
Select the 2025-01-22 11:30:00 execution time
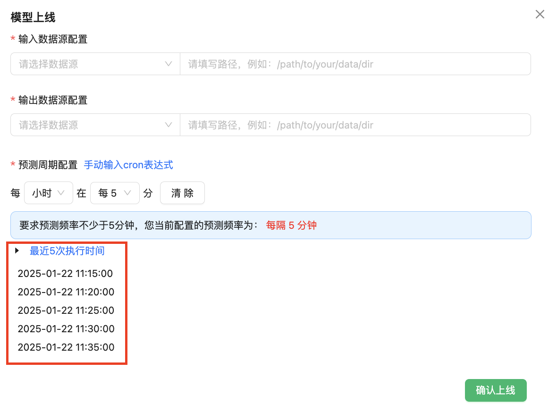(66, 329)
